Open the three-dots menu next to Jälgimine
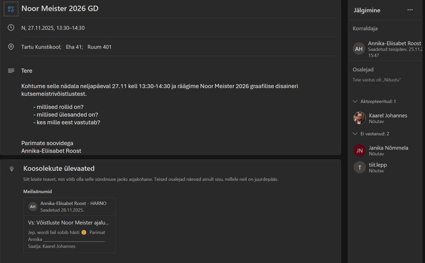Screen dimensions: 425x263 pos(410,10)
